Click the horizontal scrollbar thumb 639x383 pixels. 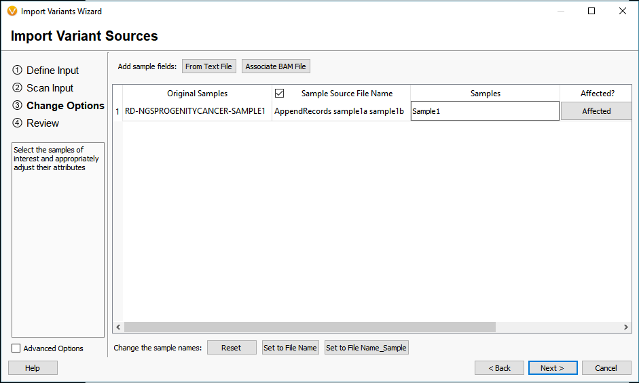pyautogui.click(x=310, y=327)
